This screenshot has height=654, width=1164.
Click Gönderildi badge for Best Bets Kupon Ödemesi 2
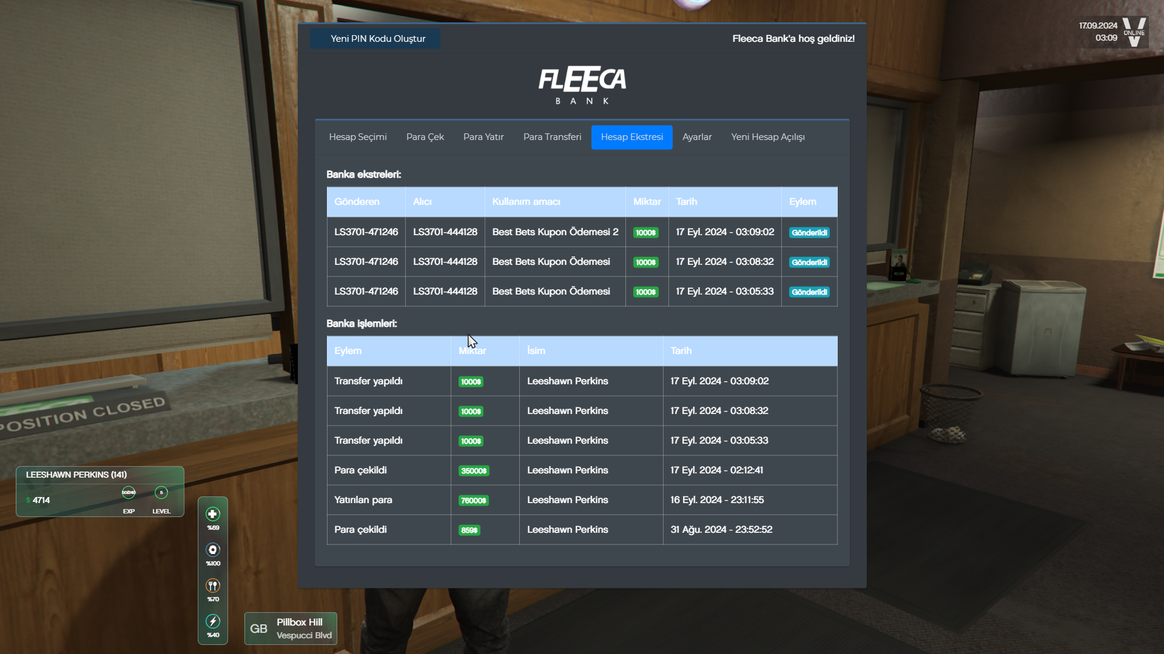[x=809, y=233]
